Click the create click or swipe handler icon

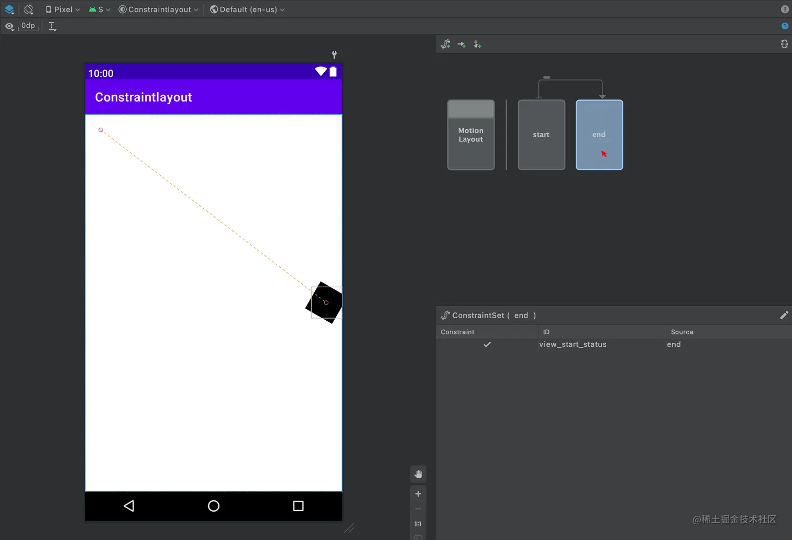click(x=477, y=44)
